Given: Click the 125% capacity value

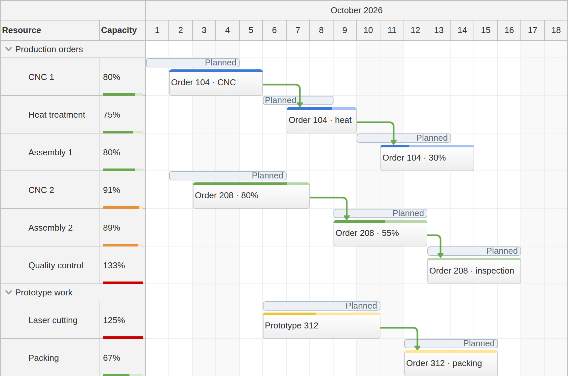Looking at the screenshot, I should 114,320.
